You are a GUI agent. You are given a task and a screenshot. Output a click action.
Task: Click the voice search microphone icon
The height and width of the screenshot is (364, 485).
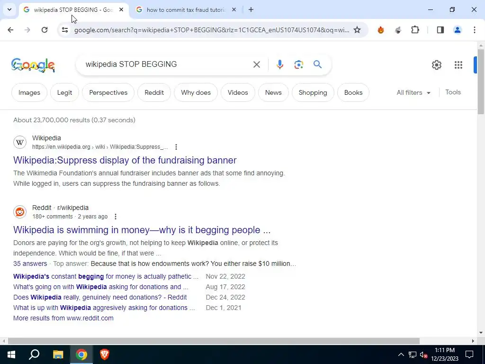(279, 64)
